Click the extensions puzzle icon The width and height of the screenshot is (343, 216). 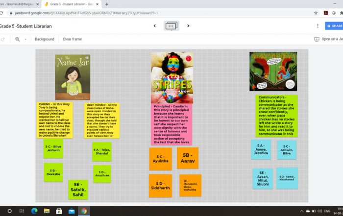click(341, 13)
